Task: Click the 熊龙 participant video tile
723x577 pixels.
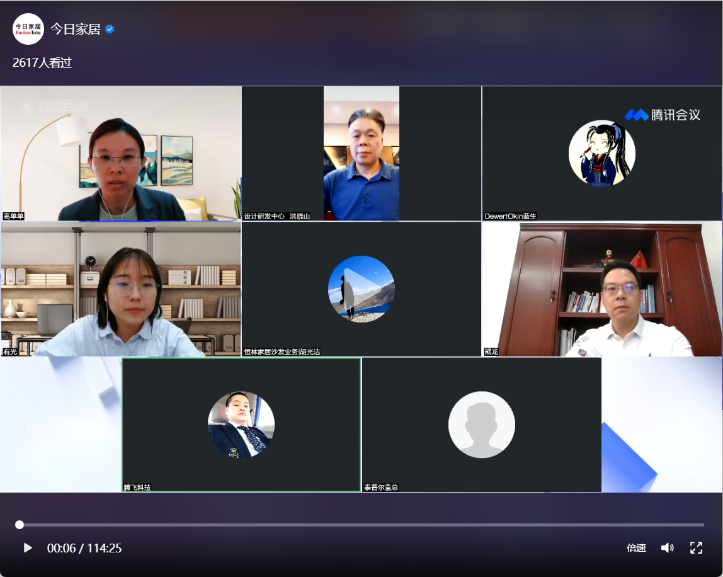Action: click(x=601, y=289)
